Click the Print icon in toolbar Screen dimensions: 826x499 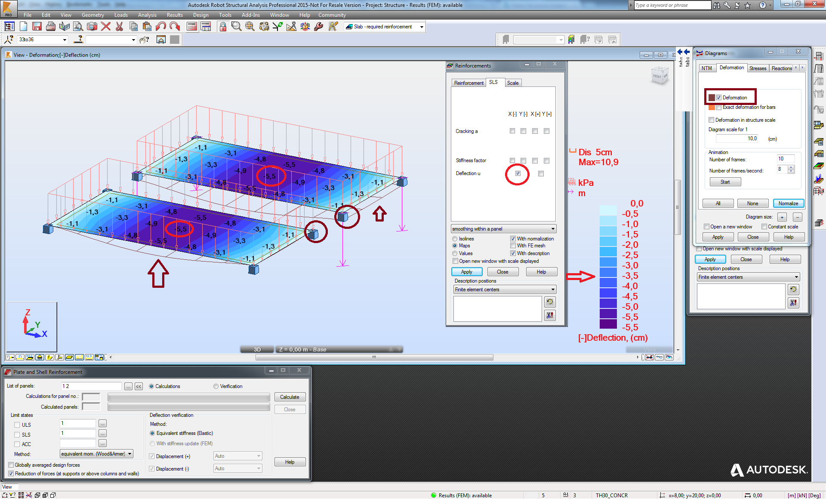51,27
